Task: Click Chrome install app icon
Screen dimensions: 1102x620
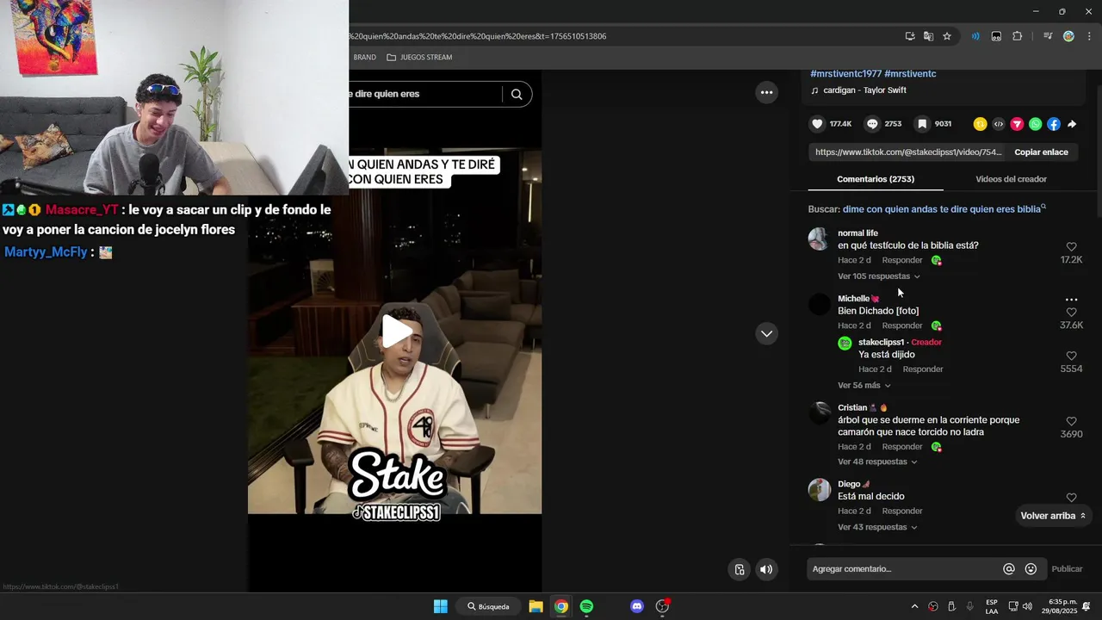Action: 910,36
